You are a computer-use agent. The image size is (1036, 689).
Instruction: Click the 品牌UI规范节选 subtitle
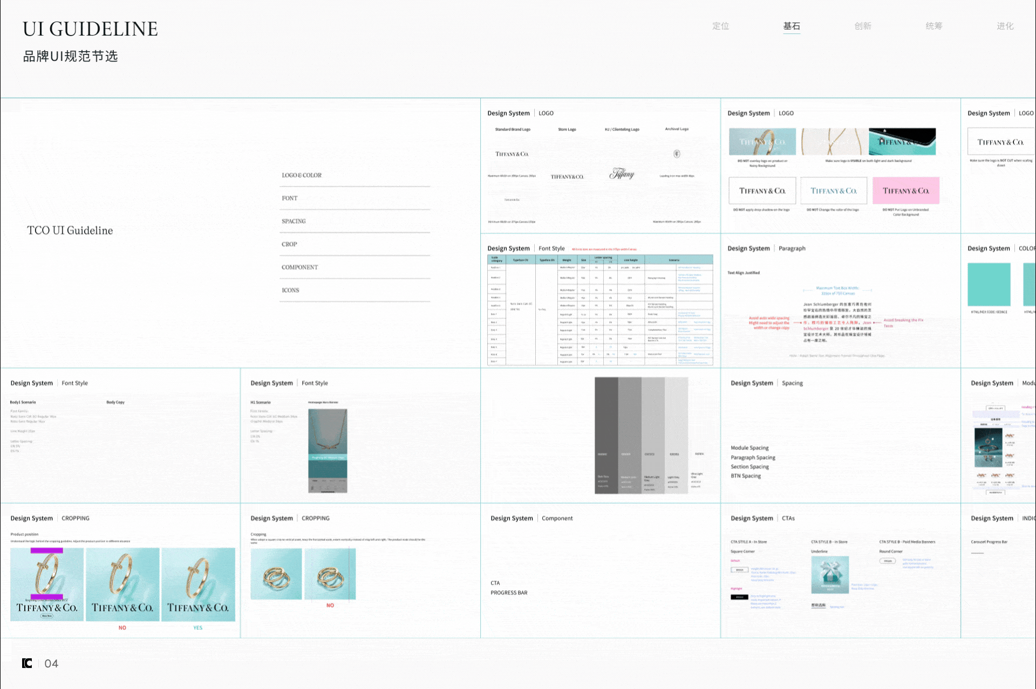[70, 56]
